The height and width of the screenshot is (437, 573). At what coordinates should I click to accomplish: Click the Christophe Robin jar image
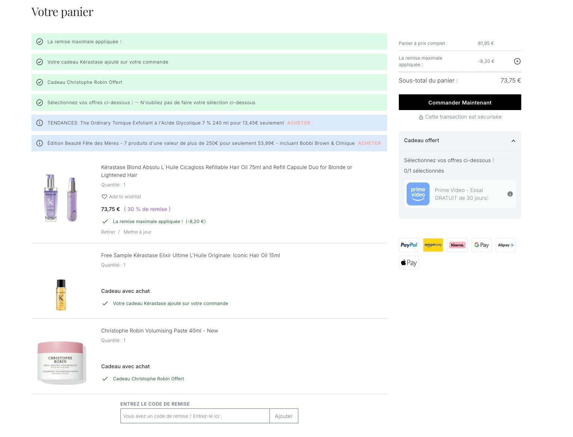[x=62, y=362]
